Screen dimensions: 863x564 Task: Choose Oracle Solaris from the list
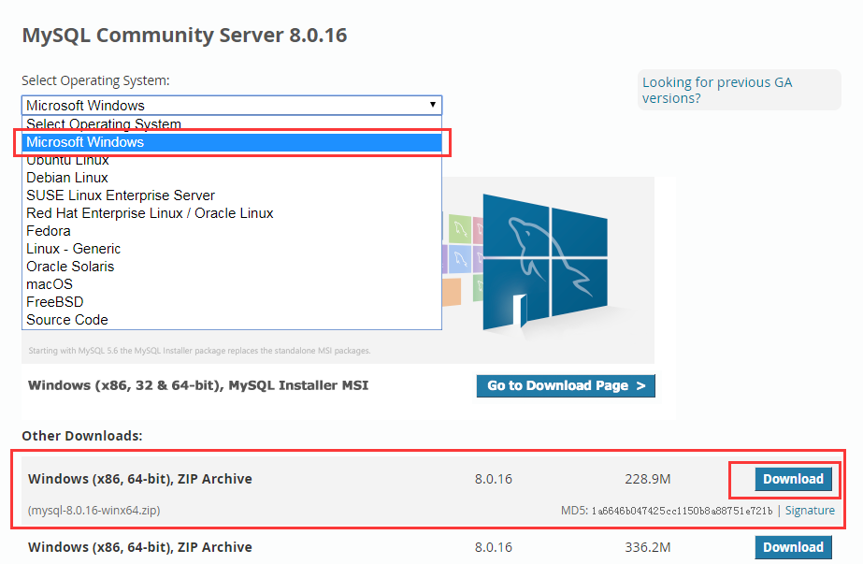[70, 267]
